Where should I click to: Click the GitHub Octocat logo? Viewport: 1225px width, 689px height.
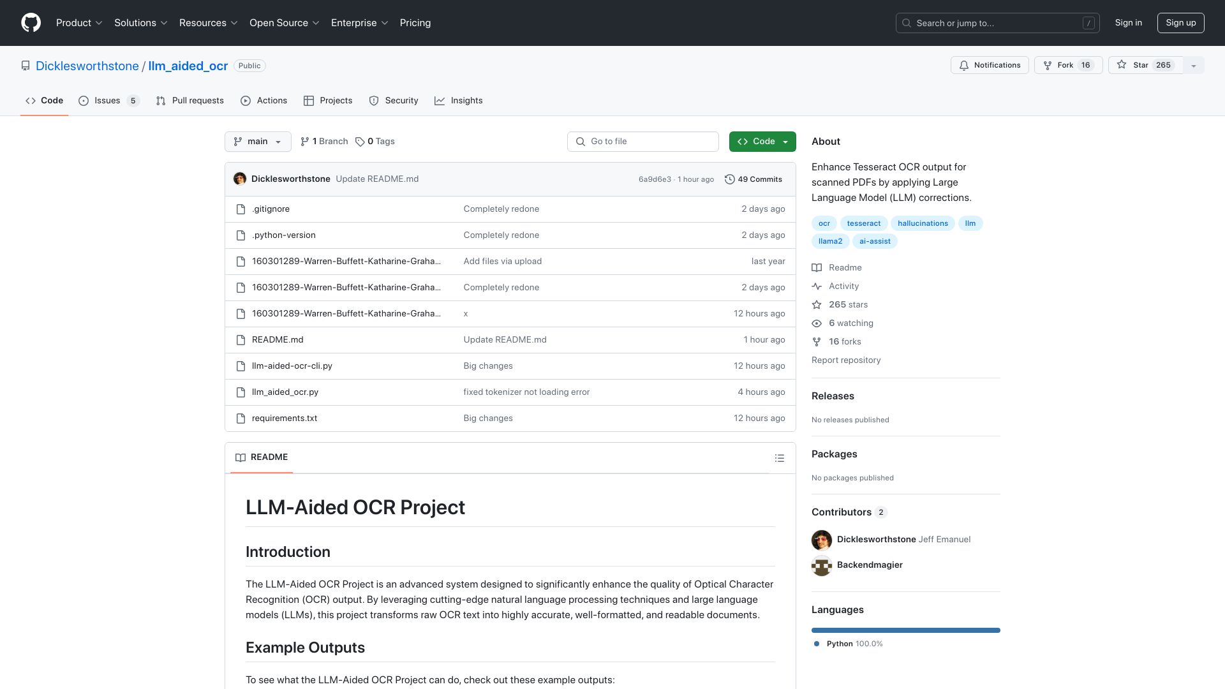[x=31, y=23]
